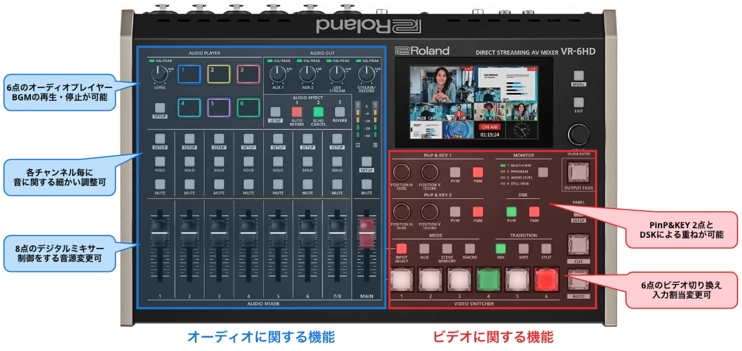Toggle AUTO MIXING audio effect
The width and height of the screenshot is (742, 351).
click(x=297, y=112)
